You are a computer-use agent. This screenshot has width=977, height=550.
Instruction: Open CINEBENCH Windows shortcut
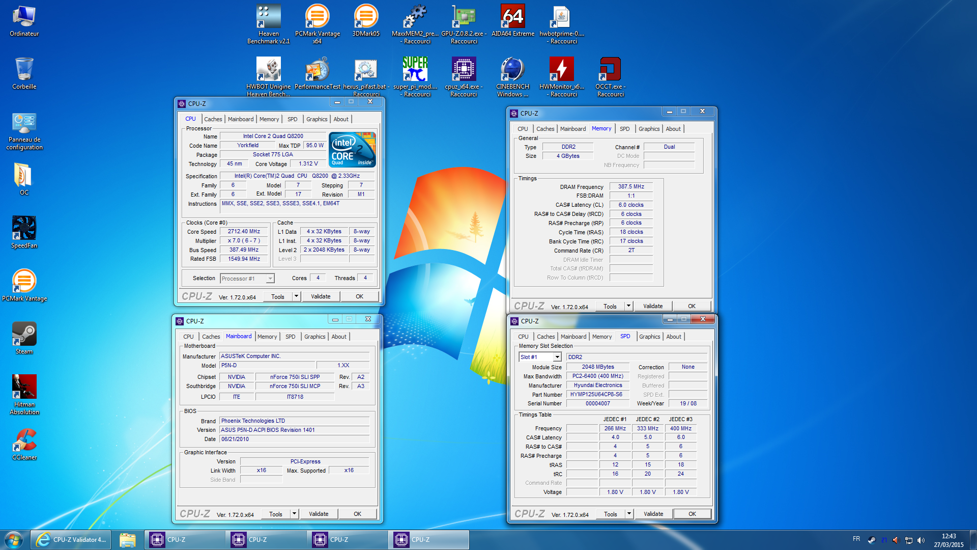click(512, 77)
